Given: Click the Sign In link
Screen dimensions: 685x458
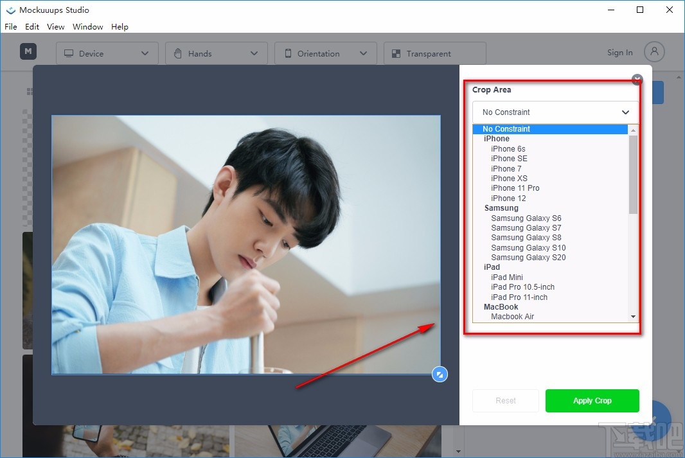Looking at the screenshot, I should tap(619, 52).
